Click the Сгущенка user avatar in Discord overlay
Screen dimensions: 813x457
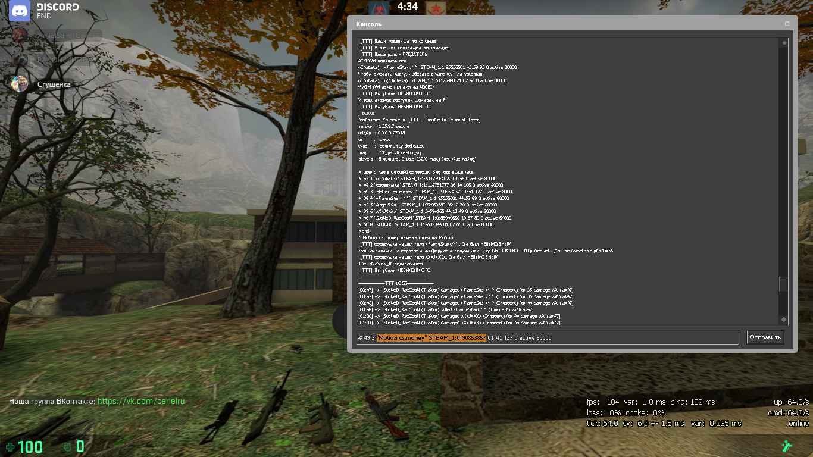pos(19,84)
